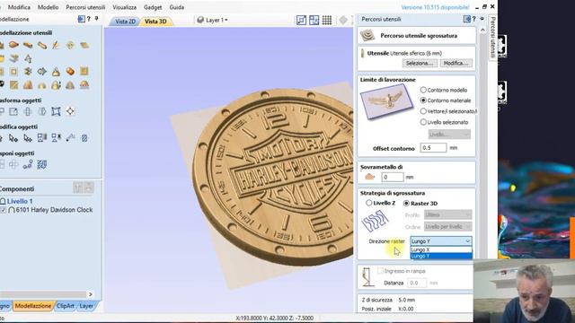Click the vertical Percorsi utensili side tab
This screenshot has width=575, height=323.
pyautogui.click(x=493, y=37)
